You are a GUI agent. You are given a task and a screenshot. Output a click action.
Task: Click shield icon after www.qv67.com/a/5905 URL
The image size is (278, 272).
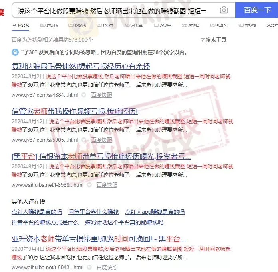[84, 140]
